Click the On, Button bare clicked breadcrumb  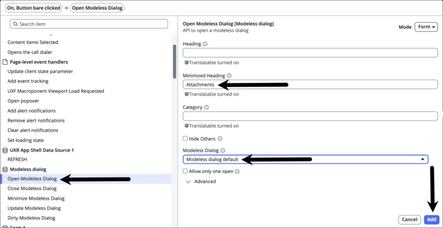click(33, 8)
